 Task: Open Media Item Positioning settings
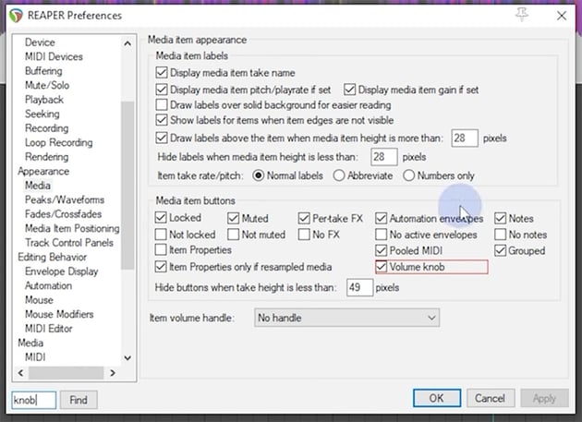click(x=72, y=228)
